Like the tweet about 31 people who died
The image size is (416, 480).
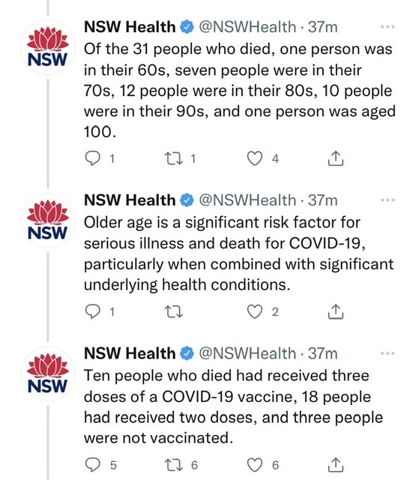tap(255, 158)
